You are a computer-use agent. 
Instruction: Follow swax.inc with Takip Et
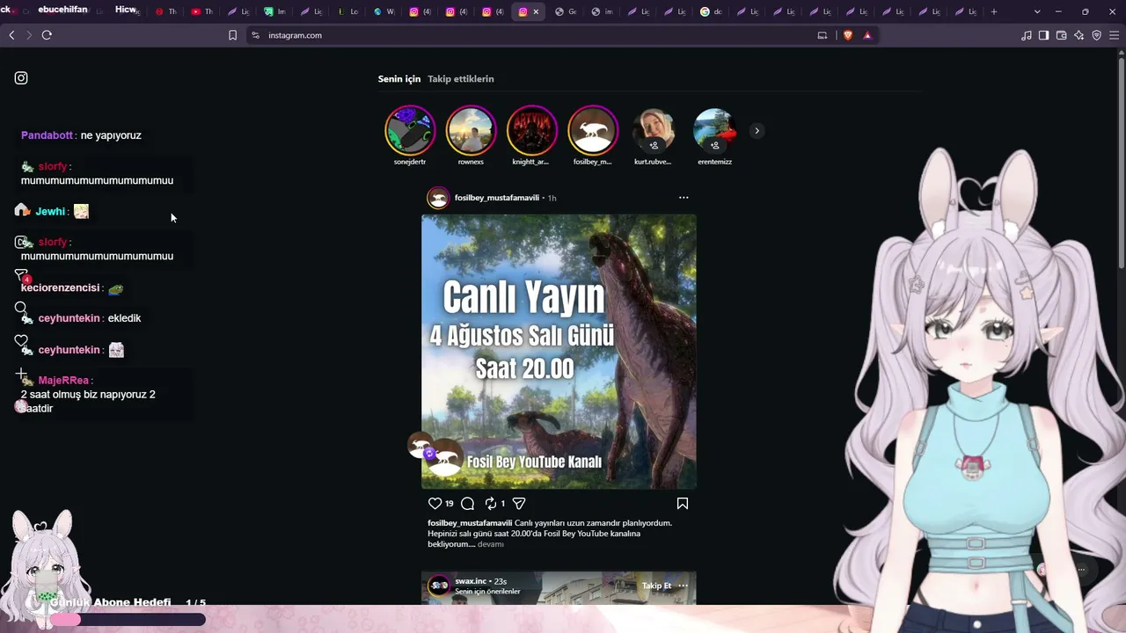(x=656, y=586)
